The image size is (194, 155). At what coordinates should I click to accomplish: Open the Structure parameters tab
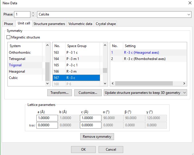coord(49,24)
